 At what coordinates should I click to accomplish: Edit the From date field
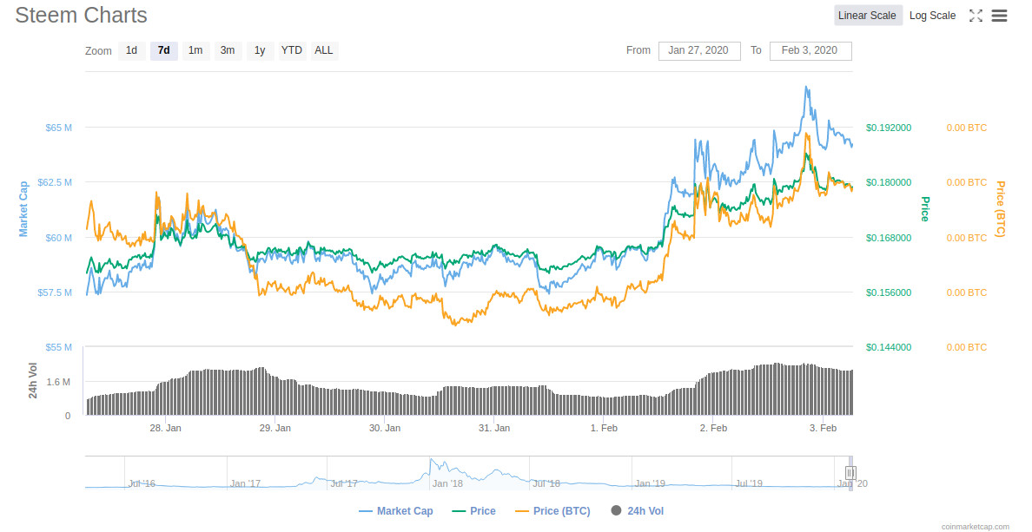tap(699, 50)
